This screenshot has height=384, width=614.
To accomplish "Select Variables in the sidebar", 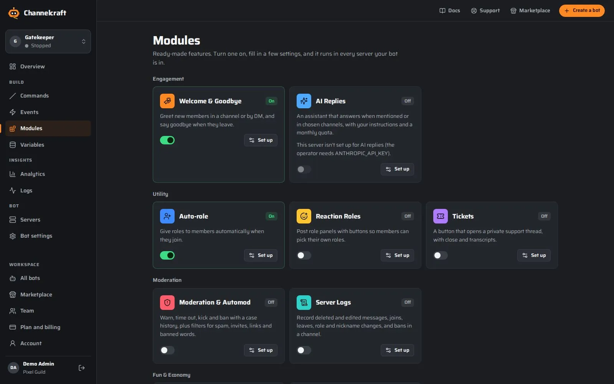I will click(48, 145).
